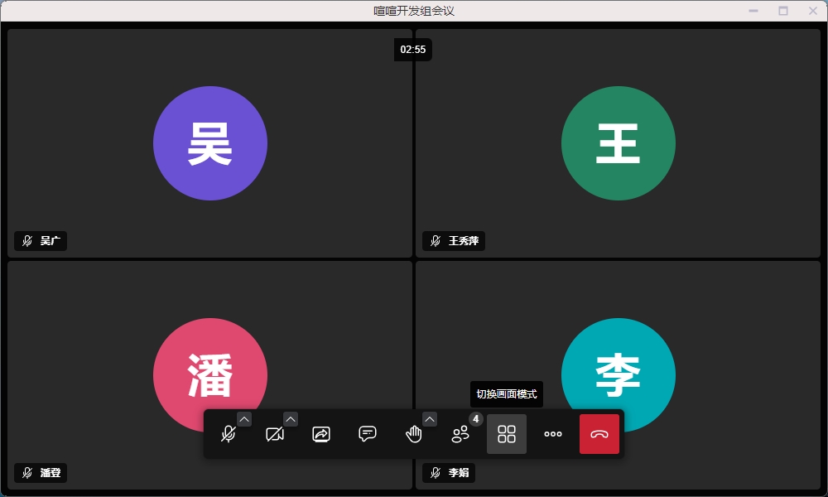The image size is (828, 497).
Task: Select 王秀萍's green avatar tile
Action: (619, 143)
